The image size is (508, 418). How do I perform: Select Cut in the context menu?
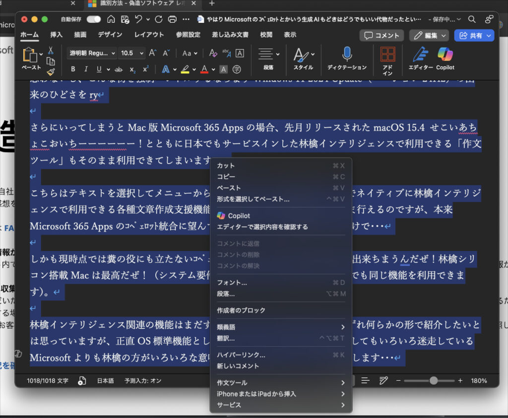pyautogui.click(x=281, y=165)
